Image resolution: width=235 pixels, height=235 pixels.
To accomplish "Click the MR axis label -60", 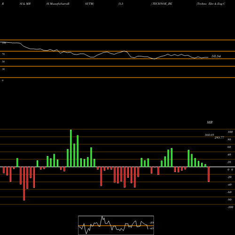I will pos(229,192).
